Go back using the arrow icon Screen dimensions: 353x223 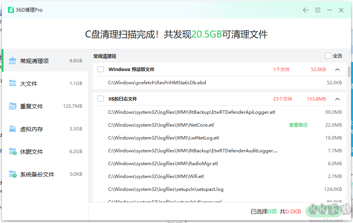(x=306, y=10)
